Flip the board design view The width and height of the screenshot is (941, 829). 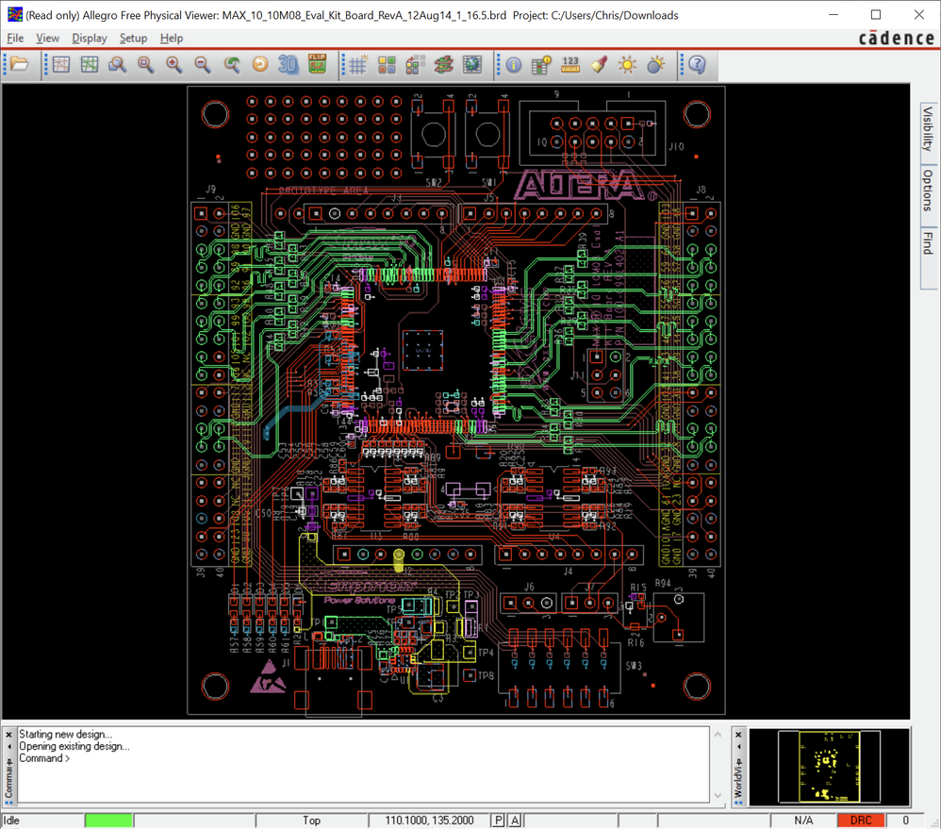pyautogui.click(x=317, y=64)
